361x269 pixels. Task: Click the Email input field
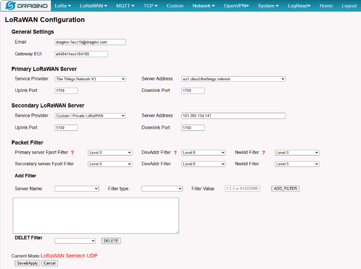click(90, 42)
